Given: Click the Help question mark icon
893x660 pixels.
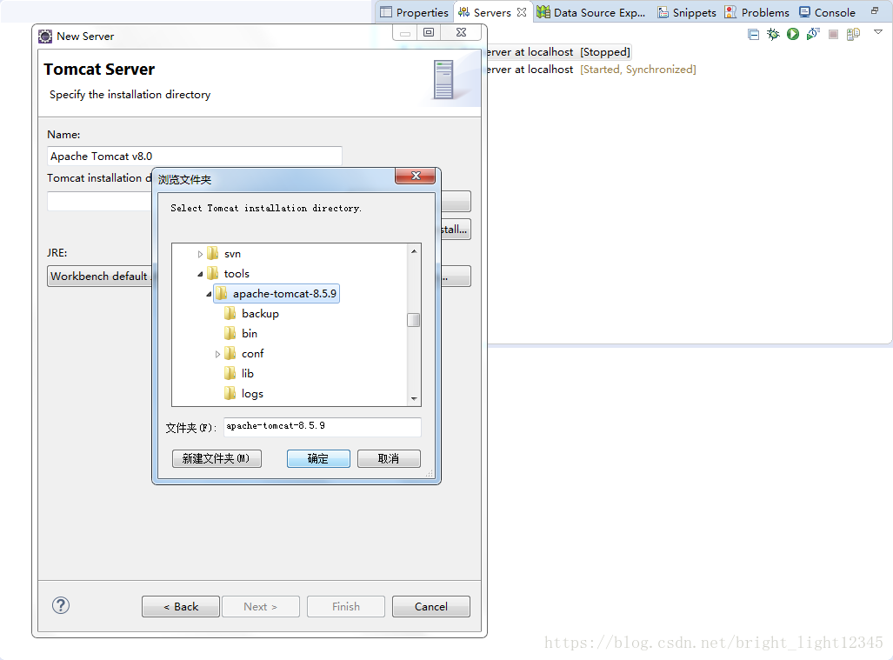Looking at the screenshot, I should 61,605.
